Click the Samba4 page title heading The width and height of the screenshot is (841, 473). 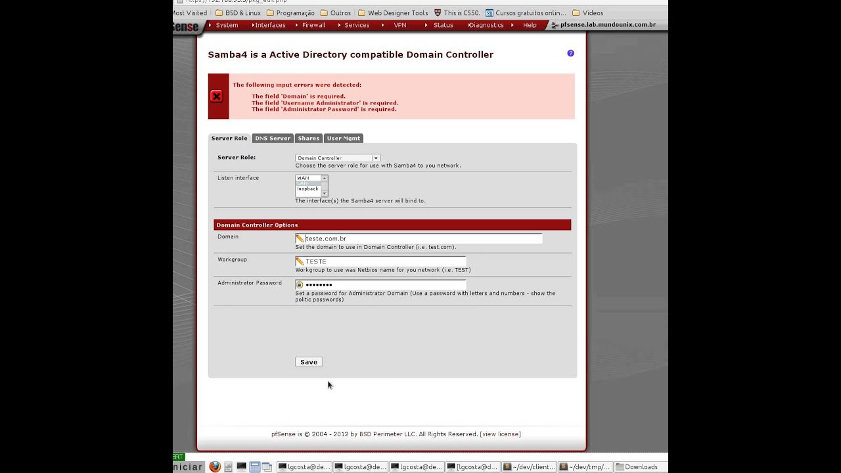coord(350,55)
